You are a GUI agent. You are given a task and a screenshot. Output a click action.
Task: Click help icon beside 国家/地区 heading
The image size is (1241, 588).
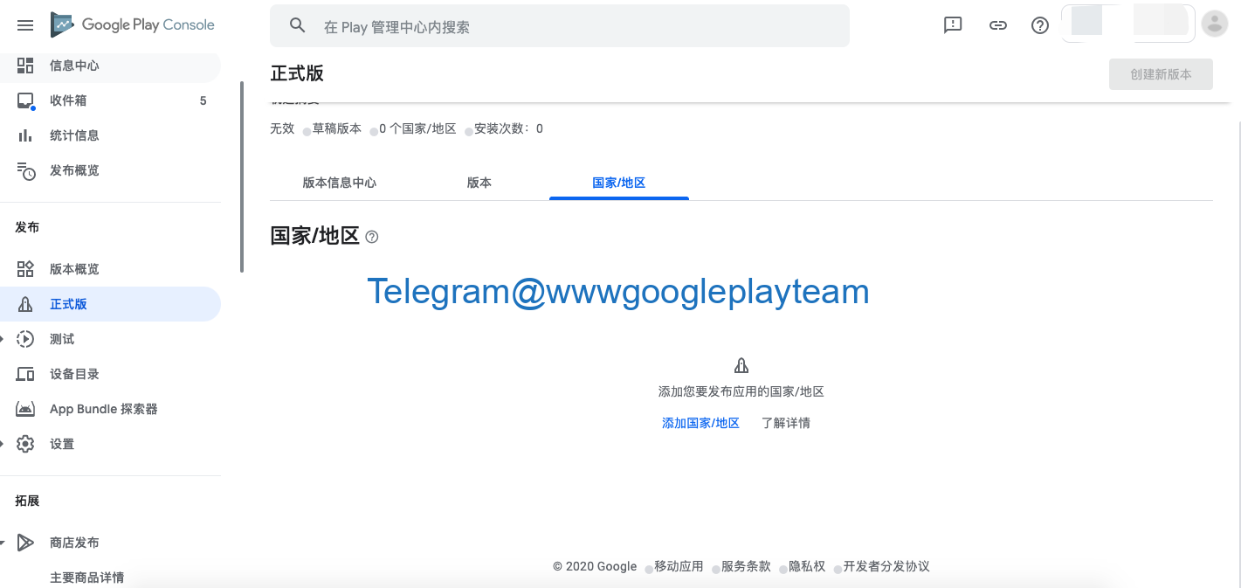372,237
